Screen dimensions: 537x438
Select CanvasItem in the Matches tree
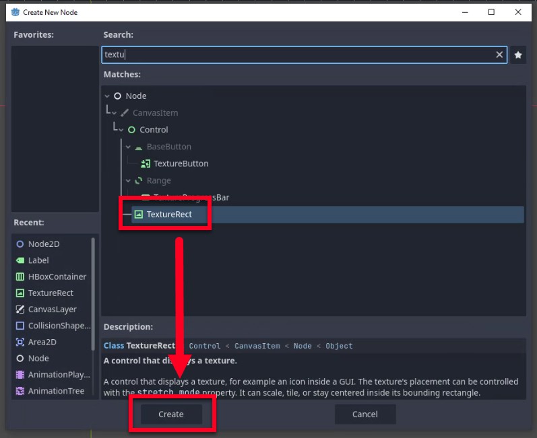[x=156, y=113]
